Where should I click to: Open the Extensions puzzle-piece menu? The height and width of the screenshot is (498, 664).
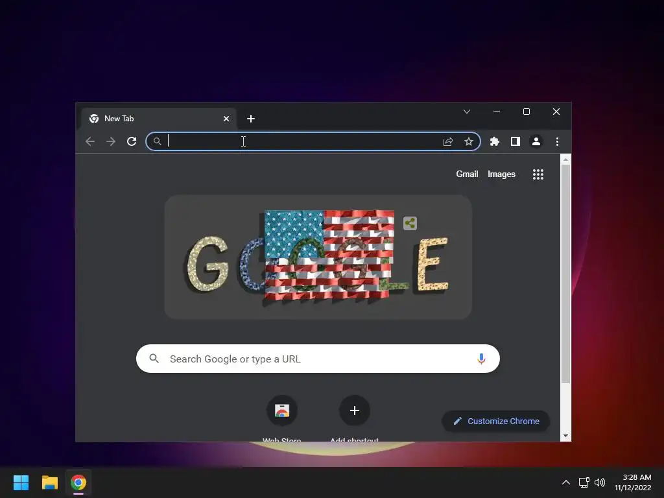coord(495,141)
